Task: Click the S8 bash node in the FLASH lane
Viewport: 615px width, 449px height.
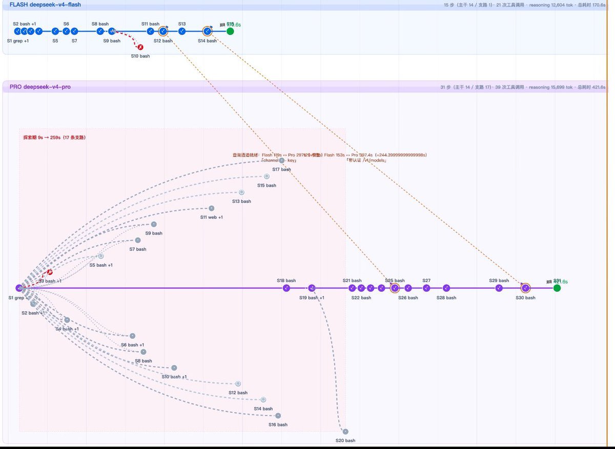Action: [100, 31]
